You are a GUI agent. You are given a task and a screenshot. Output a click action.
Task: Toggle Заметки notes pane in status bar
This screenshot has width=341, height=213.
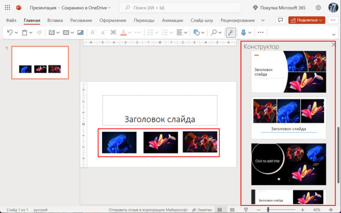202,210
